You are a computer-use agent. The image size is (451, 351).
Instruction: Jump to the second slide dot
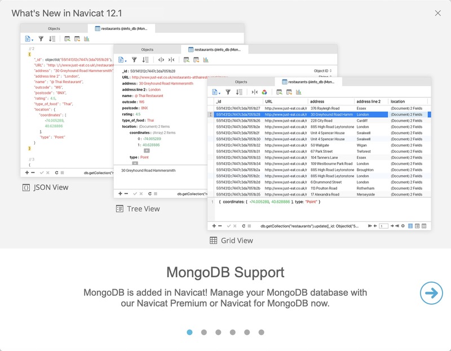204,332
